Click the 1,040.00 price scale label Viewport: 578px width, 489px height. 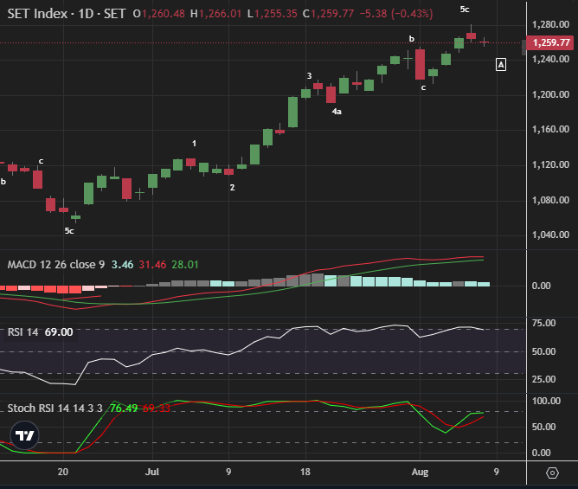550,235
